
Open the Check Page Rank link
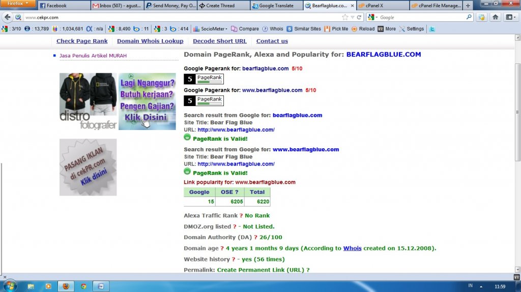pyautogui.click(x=82, y=41)
